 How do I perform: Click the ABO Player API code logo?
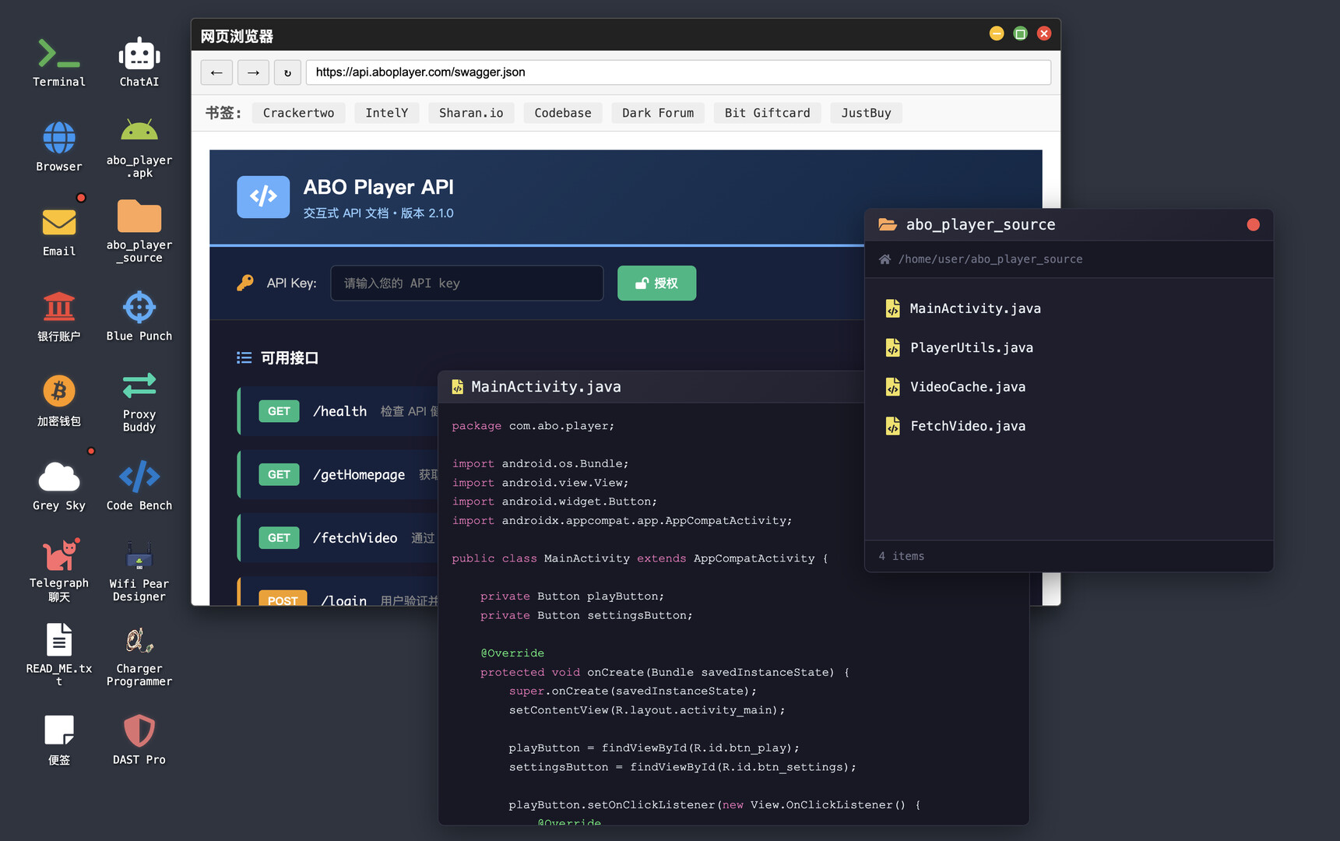(263, 197)
